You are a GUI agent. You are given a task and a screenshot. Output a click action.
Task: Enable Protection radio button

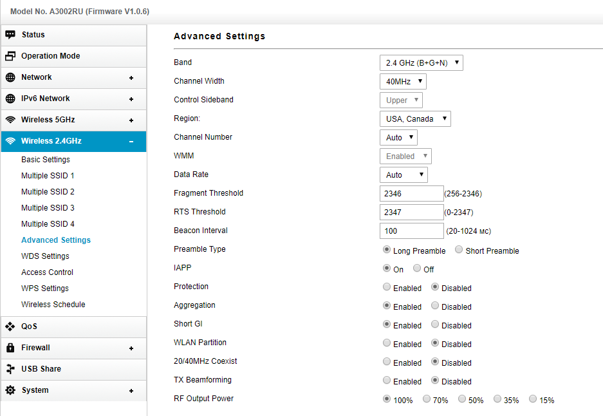(387, 287)
